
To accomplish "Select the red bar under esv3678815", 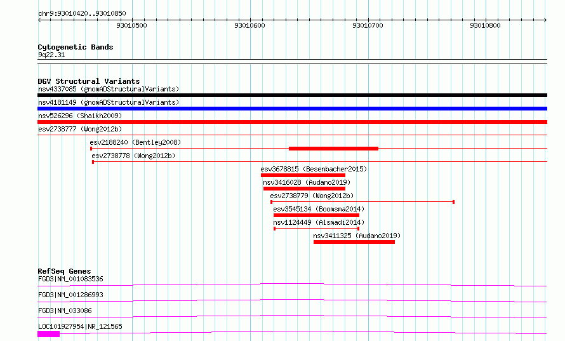I will click(303, 175).
